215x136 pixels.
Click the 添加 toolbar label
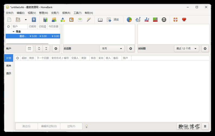[x=116, y=20]
